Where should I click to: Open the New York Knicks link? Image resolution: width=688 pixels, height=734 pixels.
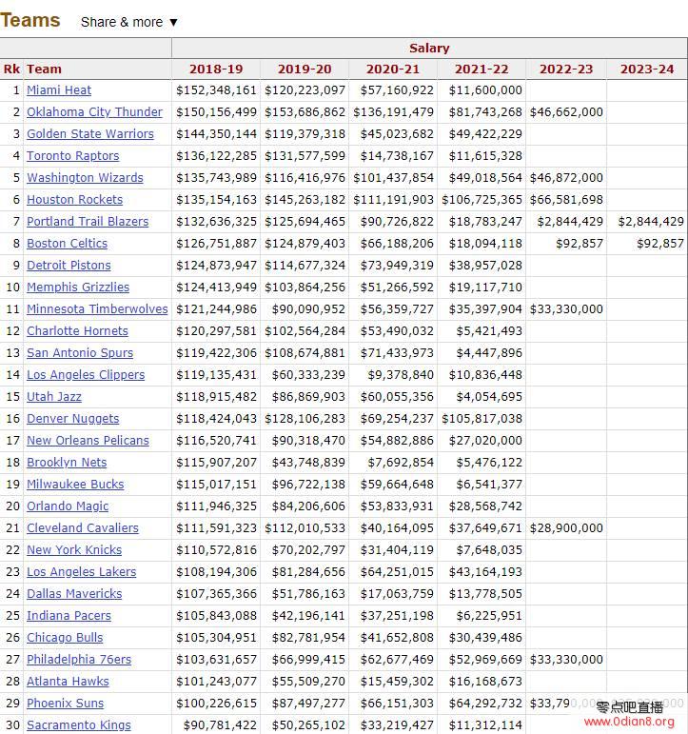[74, 550]
